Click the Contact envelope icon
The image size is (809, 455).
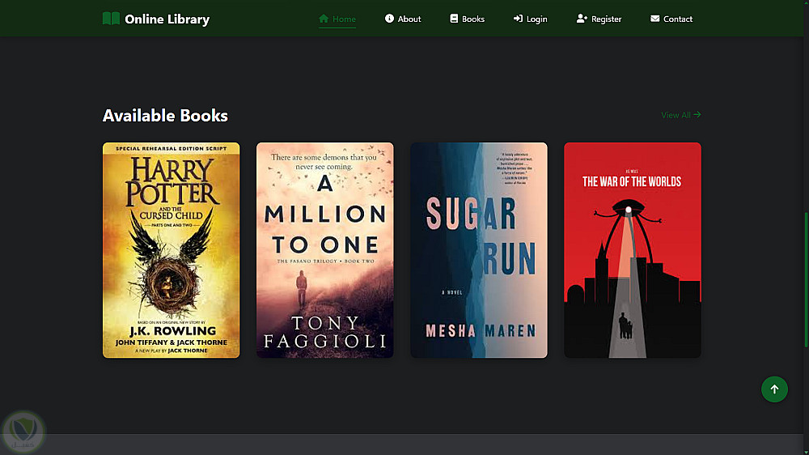[654, 19]
